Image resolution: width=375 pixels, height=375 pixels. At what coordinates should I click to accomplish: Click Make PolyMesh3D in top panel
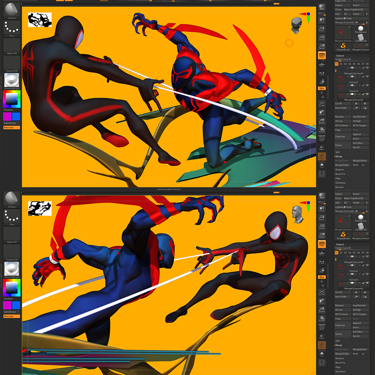click(x=356, y=10)
